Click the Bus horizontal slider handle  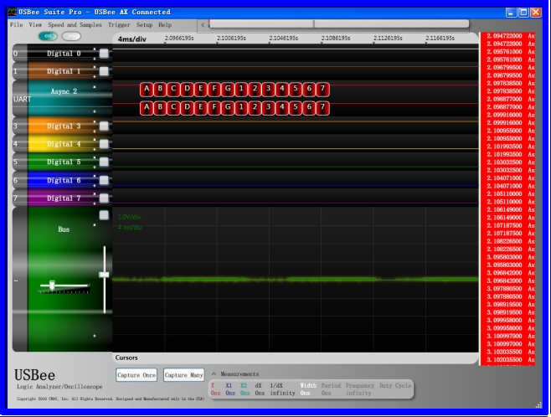[x=52, y=285]
